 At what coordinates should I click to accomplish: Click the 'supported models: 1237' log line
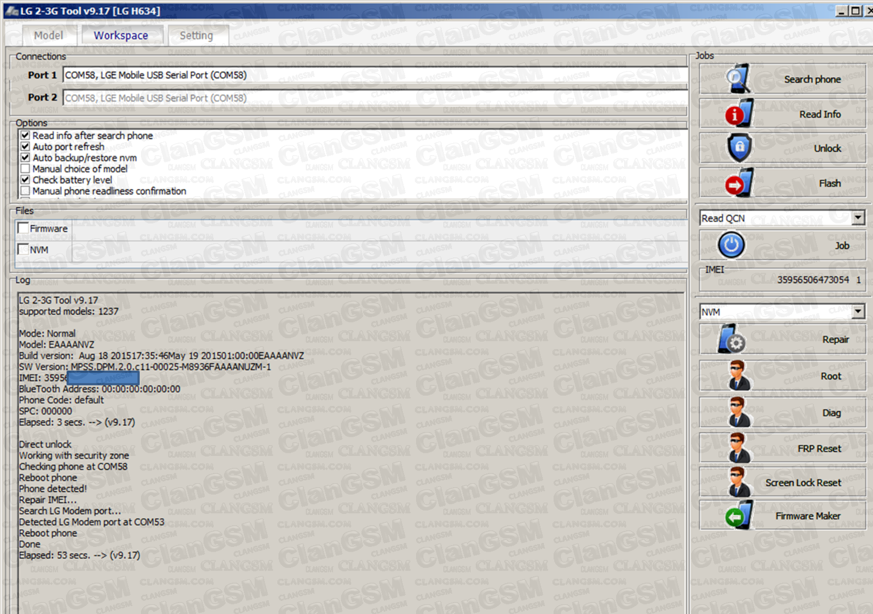point(69,311)
